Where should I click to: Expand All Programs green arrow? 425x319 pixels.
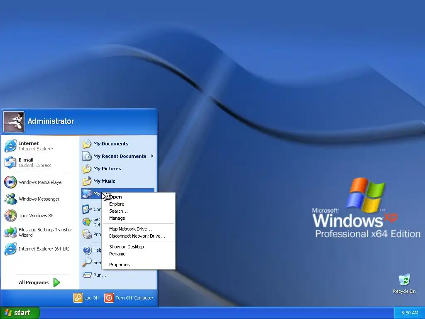pos(56,282)
